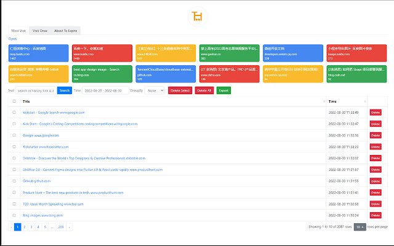Open the GitHub github.com link
This screenshot has width=394, height=246.
(36, 181)
